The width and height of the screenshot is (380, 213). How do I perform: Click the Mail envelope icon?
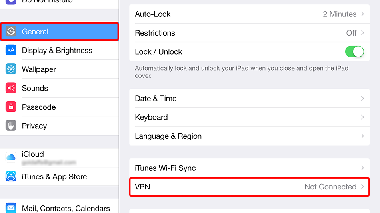pyautogui.click(x=11, y=208)
